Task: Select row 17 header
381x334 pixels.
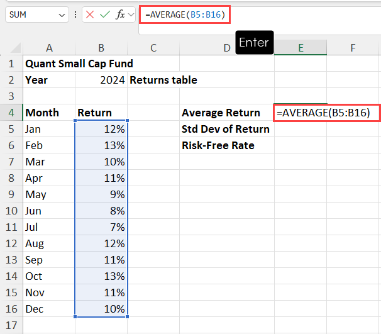Action: [x=11, y=325]
